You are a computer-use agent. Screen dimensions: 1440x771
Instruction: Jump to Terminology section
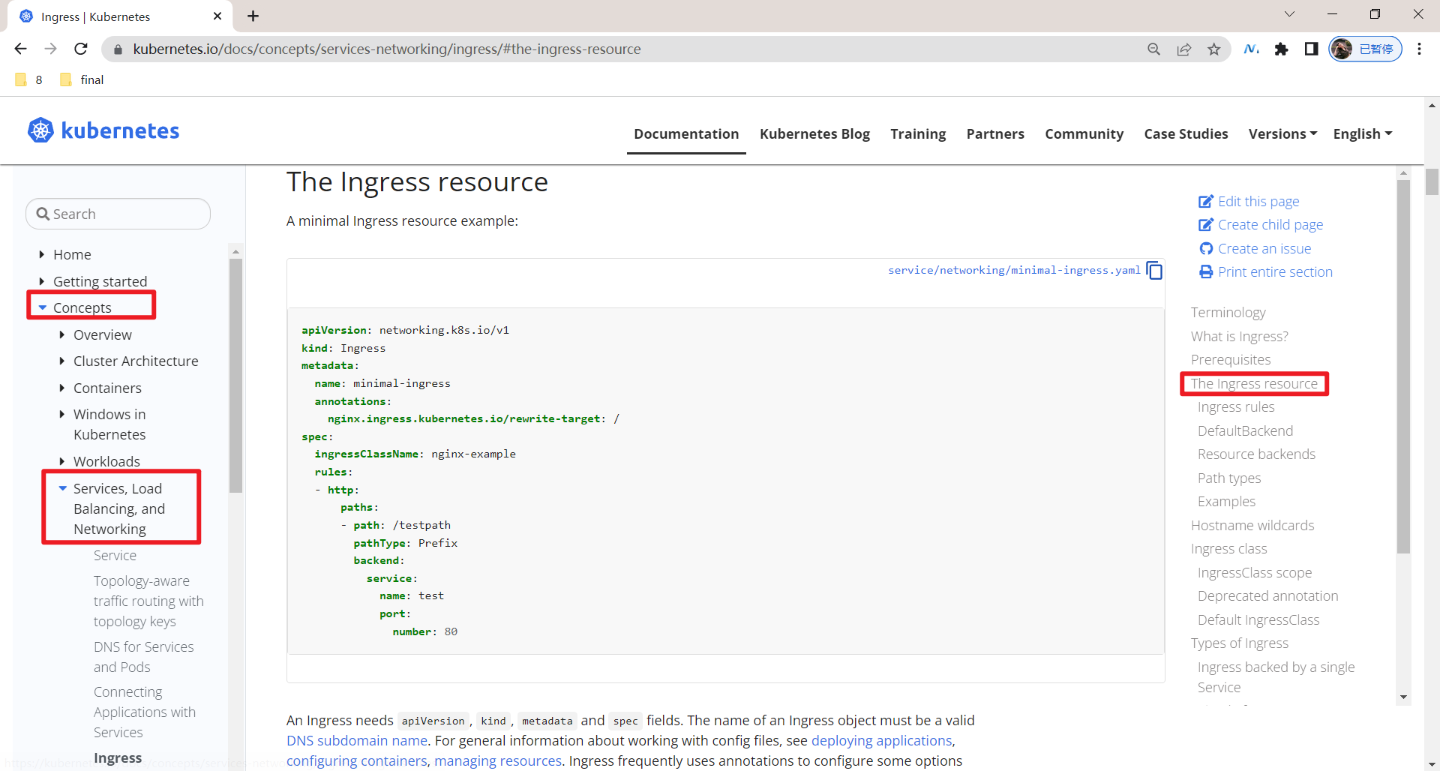1228,312
